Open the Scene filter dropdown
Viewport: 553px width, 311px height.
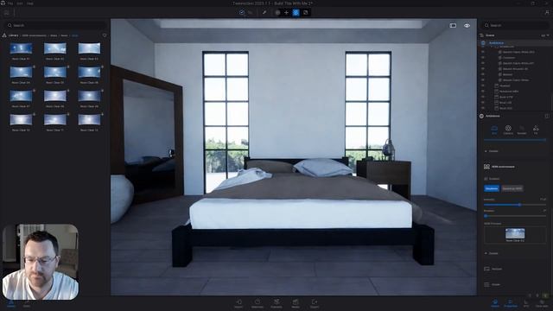pos(544,35)
